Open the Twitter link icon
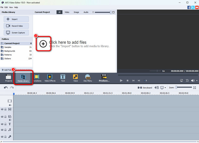Screen dimensions: 199x143 [x=193, y=7]
